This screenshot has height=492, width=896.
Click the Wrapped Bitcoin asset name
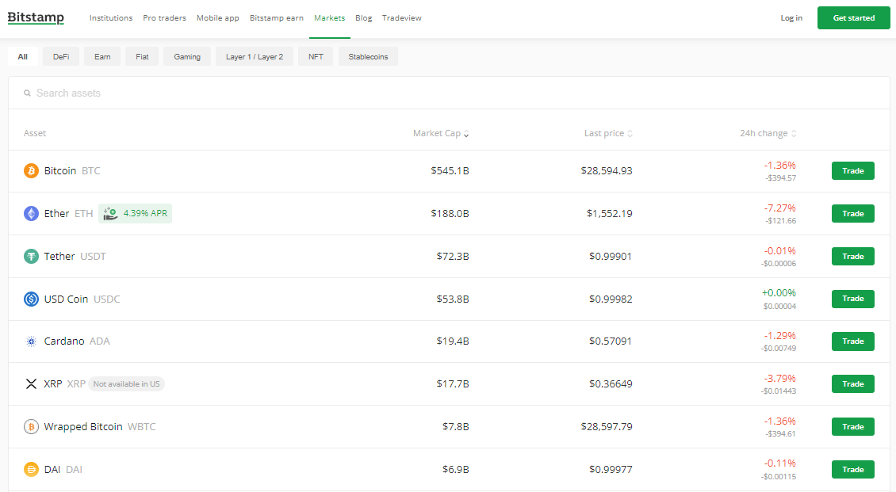82,427
